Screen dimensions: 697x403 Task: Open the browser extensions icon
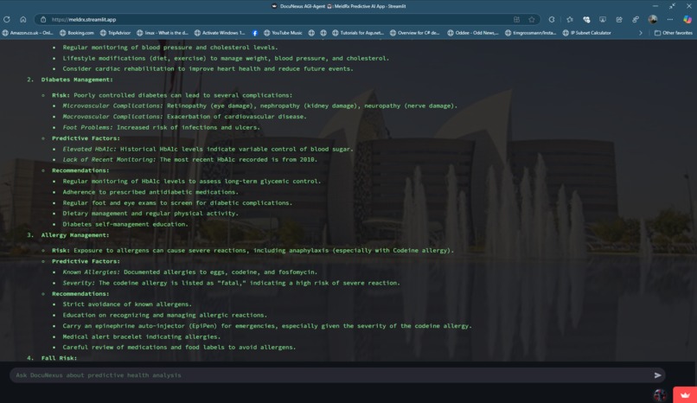(552, 20)
